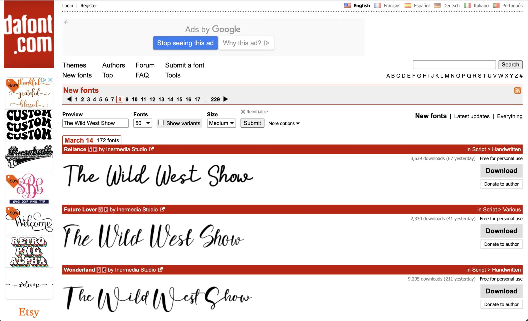
Task: Open the Themes menu
Action: tap(74, 65)
